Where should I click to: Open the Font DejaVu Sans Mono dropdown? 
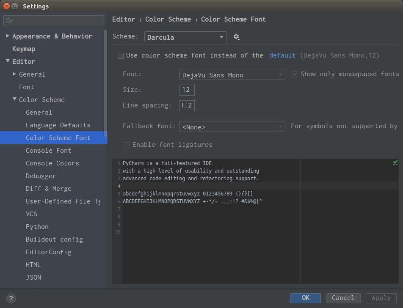(x=232, y=75)
